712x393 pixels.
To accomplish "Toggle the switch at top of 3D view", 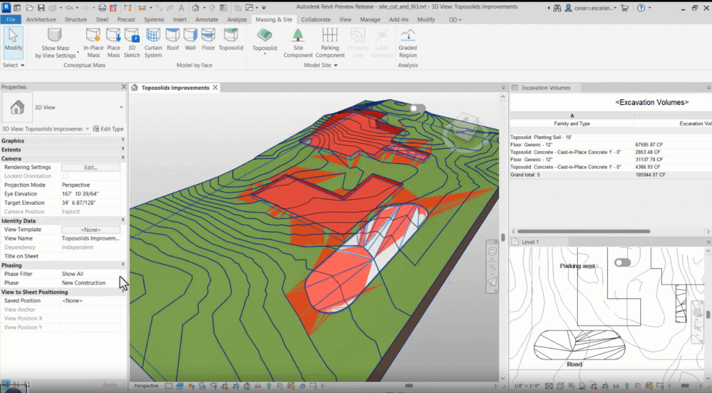I will coord(417,108).
